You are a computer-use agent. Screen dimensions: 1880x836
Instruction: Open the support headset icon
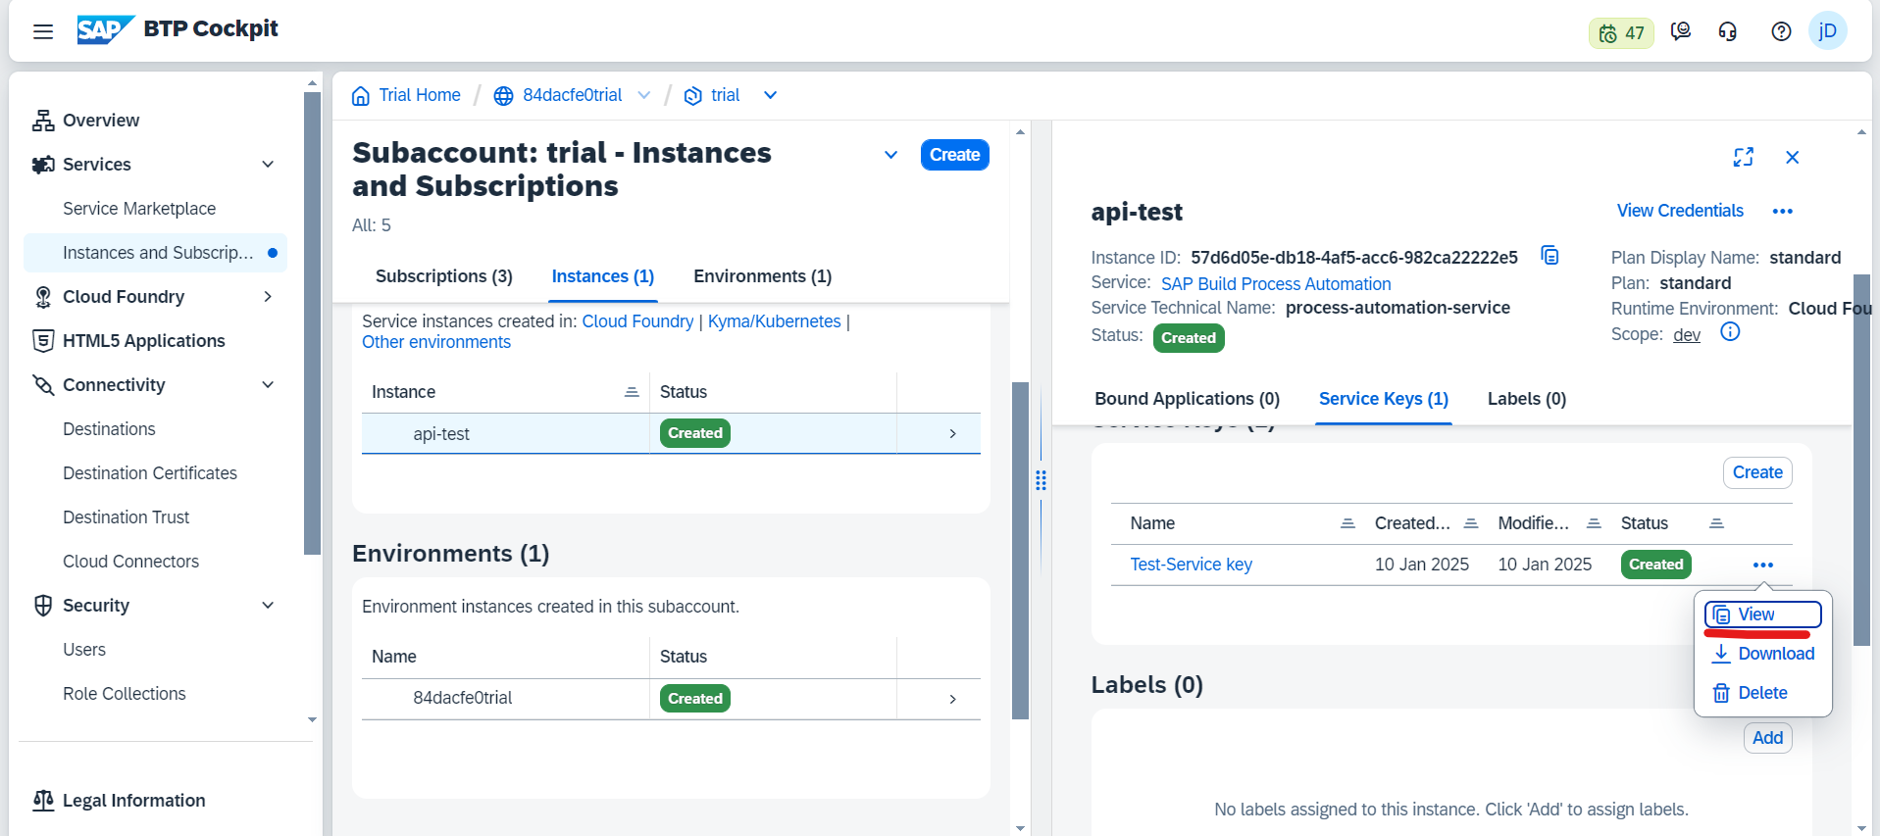(1728, 31)
